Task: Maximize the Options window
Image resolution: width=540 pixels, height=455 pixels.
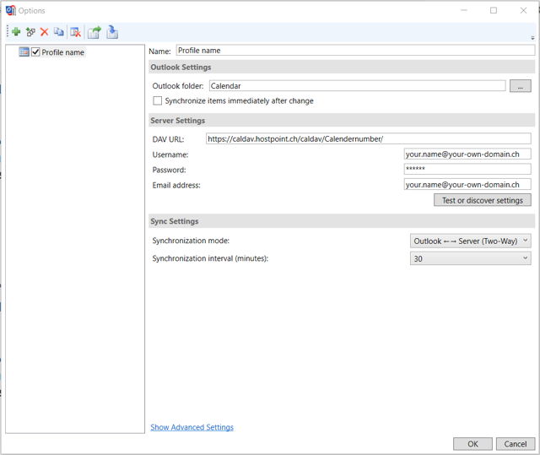Action: point(493,10)
